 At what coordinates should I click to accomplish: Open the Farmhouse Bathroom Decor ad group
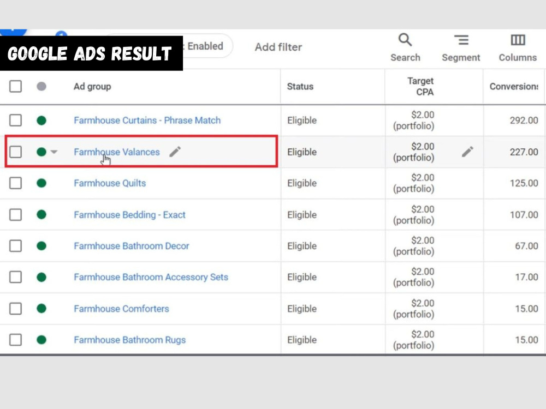131,246
